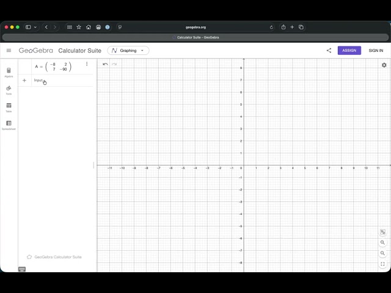Go forward in browser history

[55, 27]
